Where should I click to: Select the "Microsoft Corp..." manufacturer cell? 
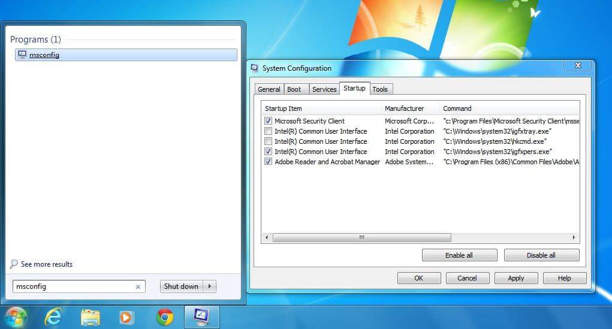click(409, 121)
